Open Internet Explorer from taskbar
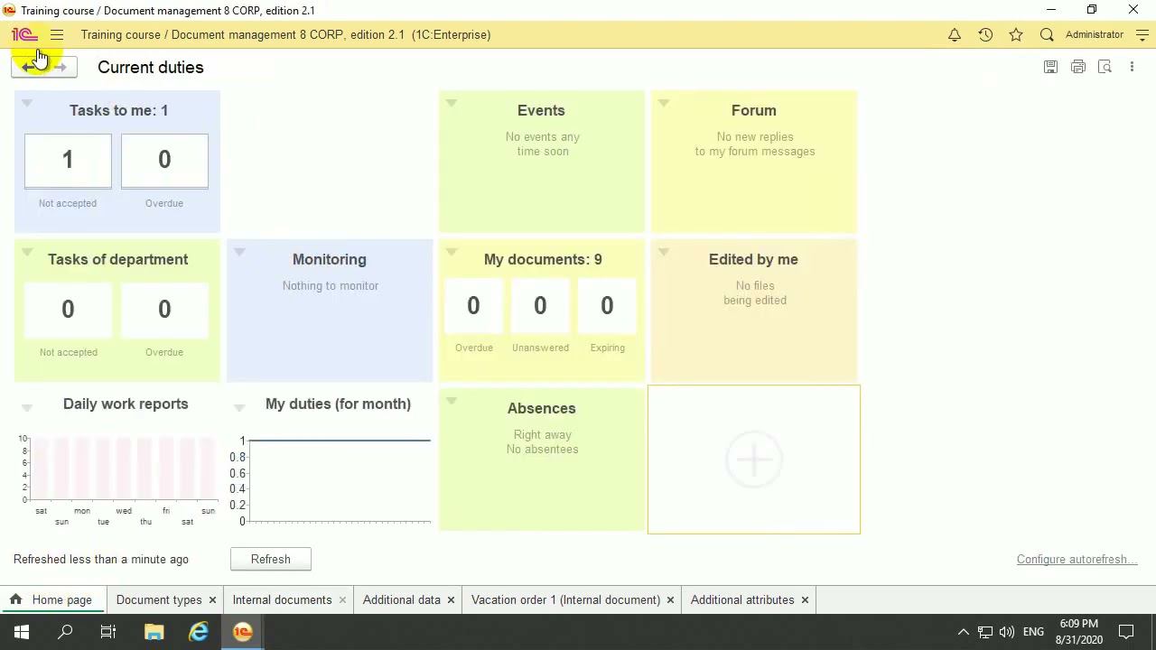Screen dimensions: 1156x650 click(199, 632)
